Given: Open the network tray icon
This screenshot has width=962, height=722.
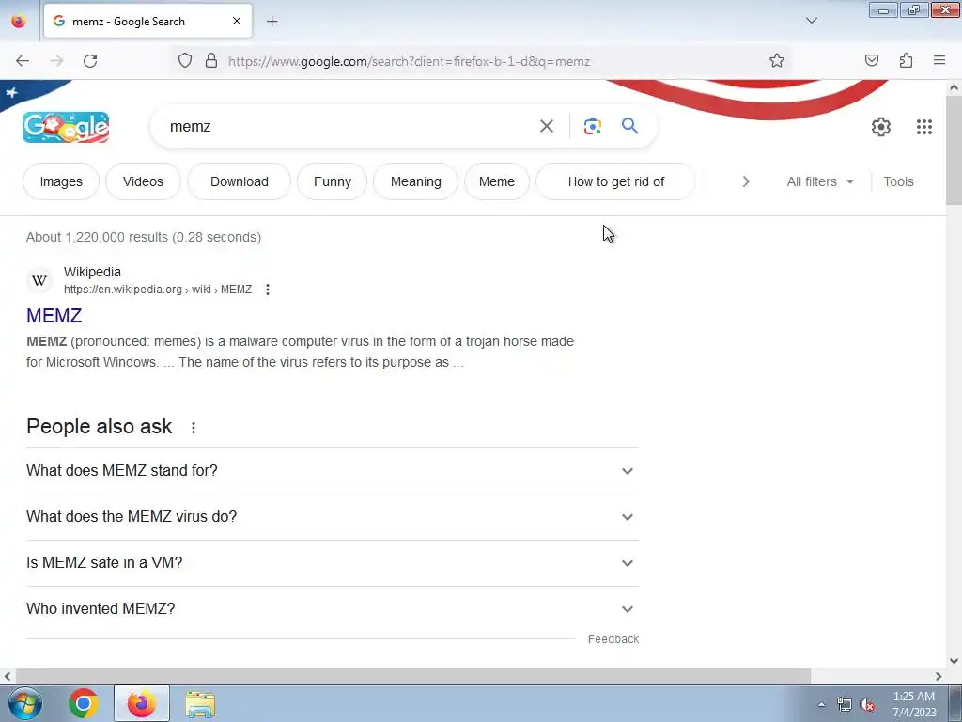Looking at the screenshot, I should click(x=845, y=704).
